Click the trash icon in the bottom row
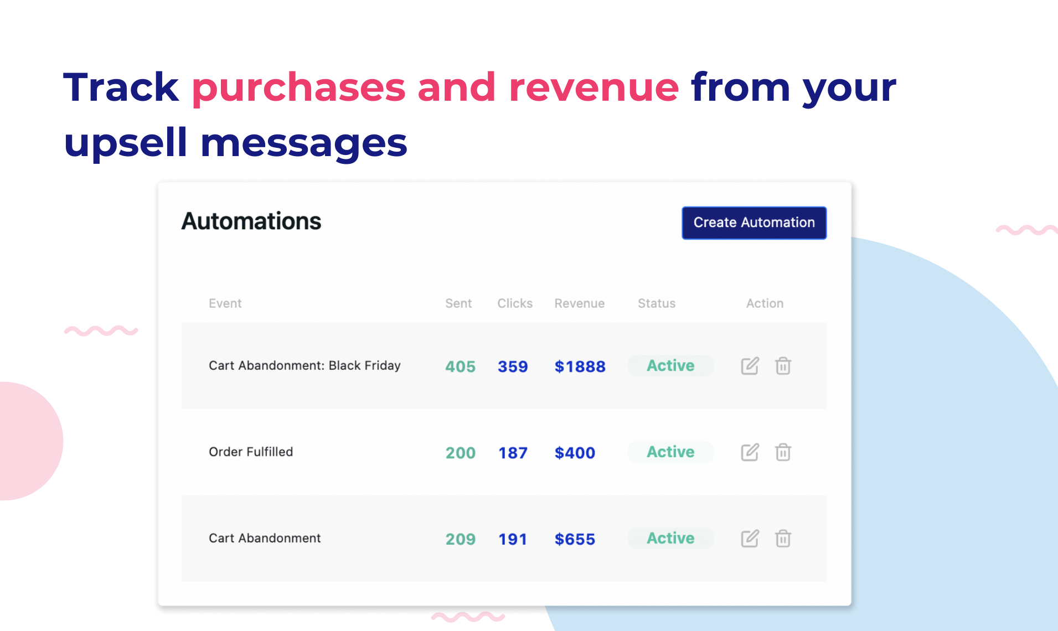Image resolution: width=1058 pixels, height=631 pixels. 782,538
